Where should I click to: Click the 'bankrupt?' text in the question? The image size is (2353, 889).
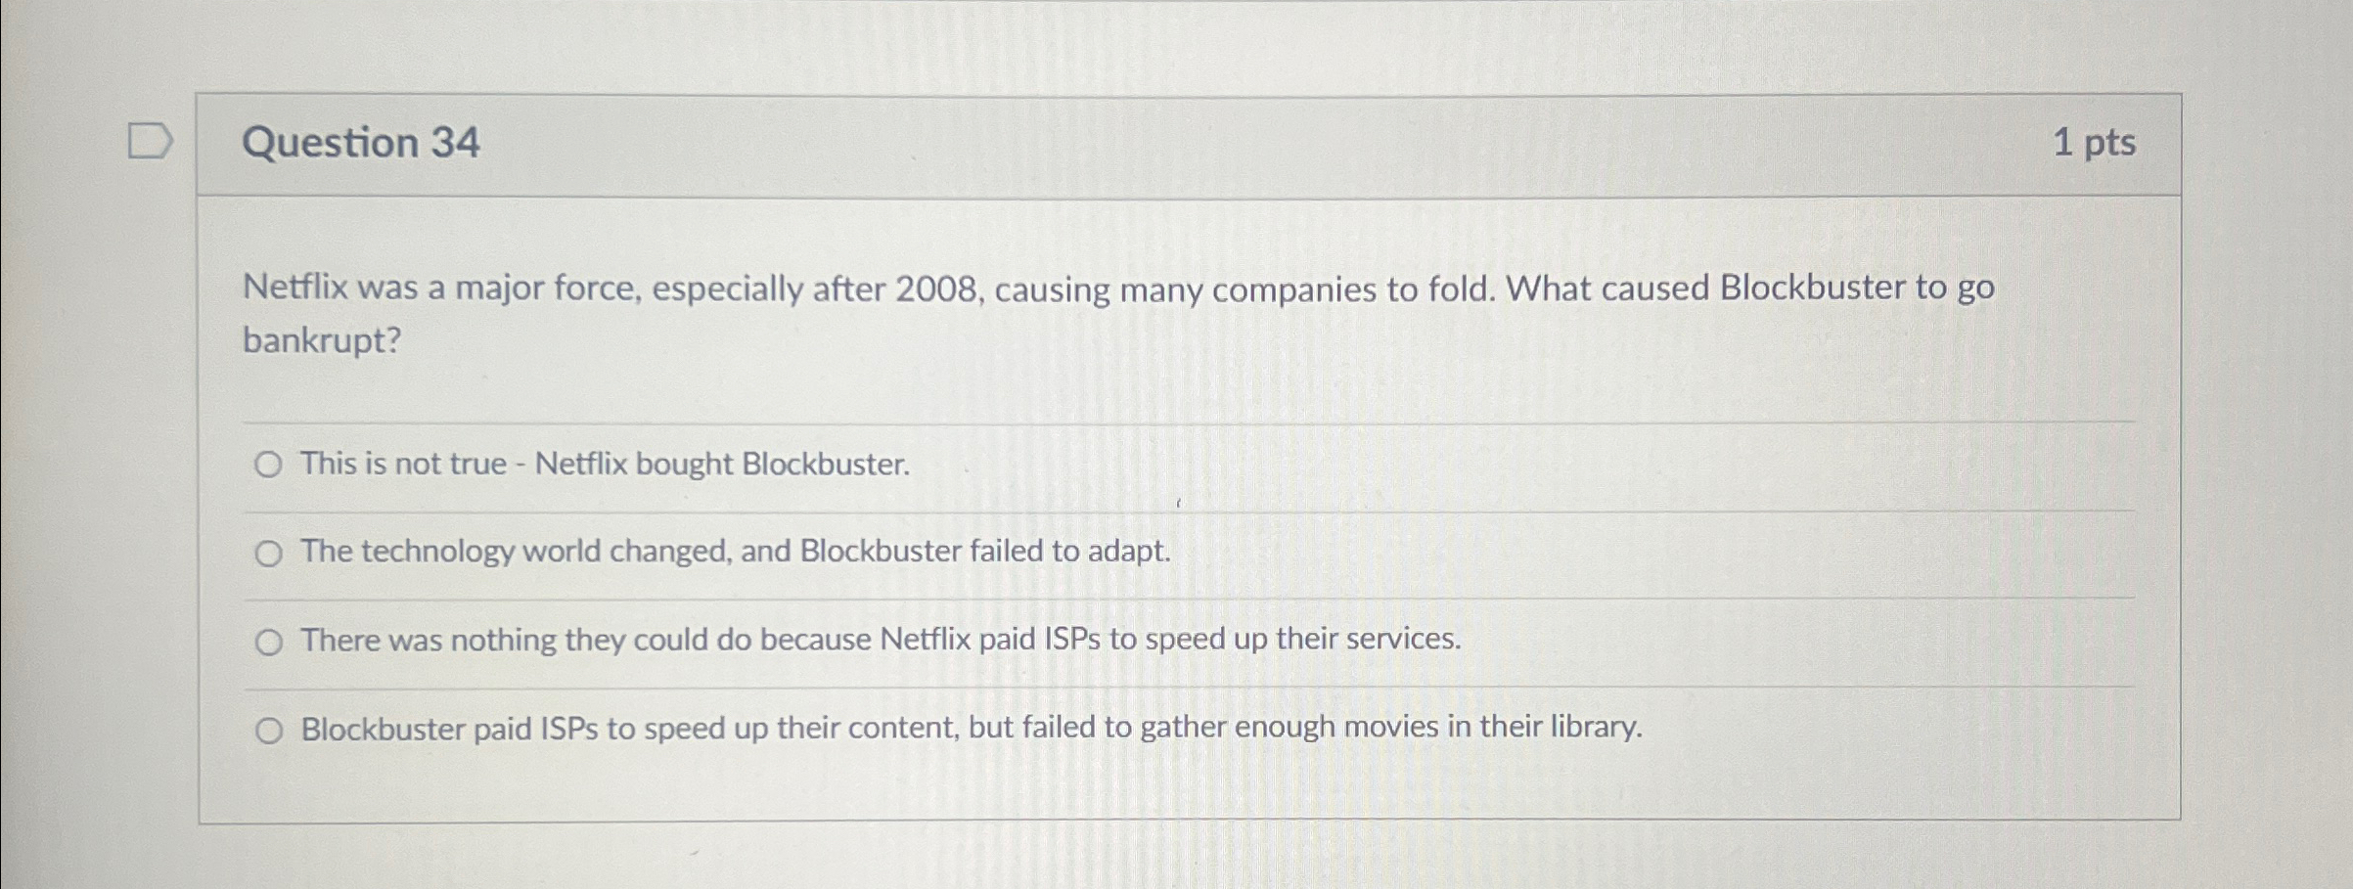coord(323,338)
